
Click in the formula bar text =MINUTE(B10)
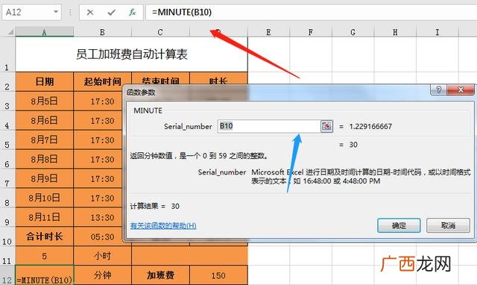coord(182,12)
